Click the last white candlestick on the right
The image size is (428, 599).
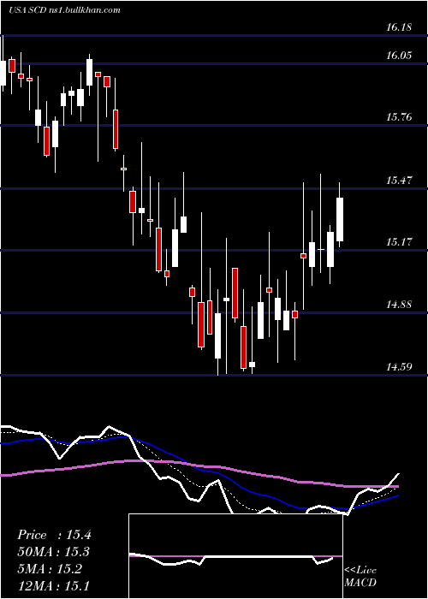point(339,219)
